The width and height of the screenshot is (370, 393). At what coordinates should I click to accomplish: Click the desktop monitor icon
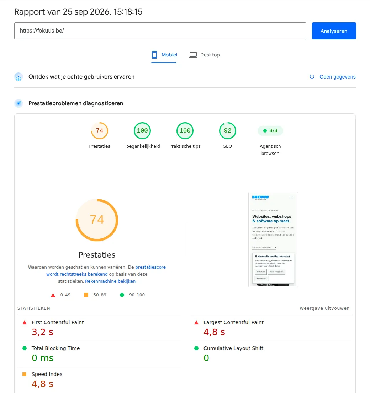point(193,55)
